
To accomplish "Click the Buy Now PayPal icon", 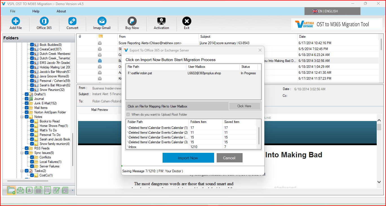I will pos(132,21).
